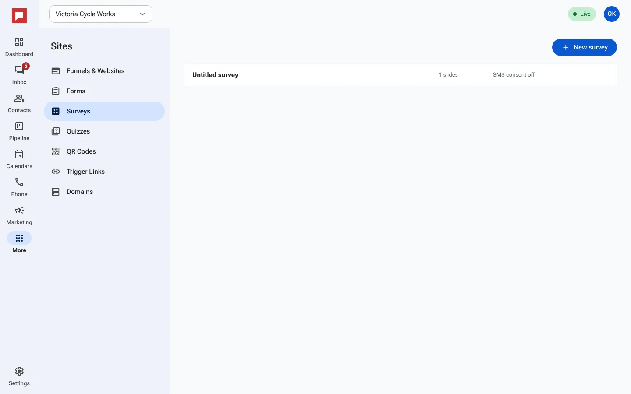Select Surveys in Sites menu
Viewport: 631px width, 394px height.
point(104,111)
